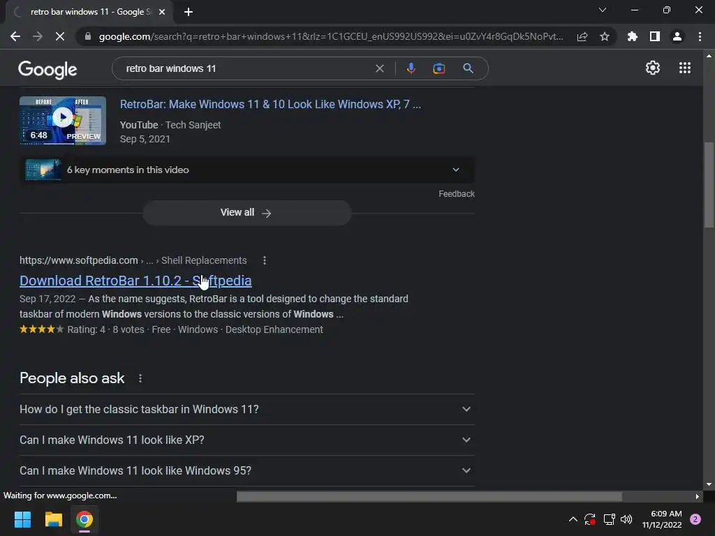Click the forward navigation arrow
The image size is (715, 536).
tap(38, 36)
